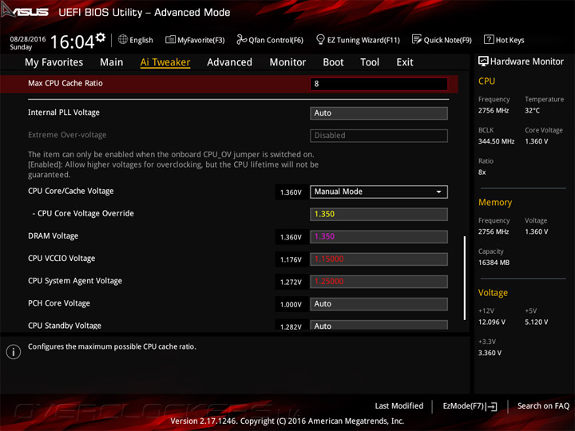Open Internal PLL Voltage Auto option

click(x=379, y=113)
